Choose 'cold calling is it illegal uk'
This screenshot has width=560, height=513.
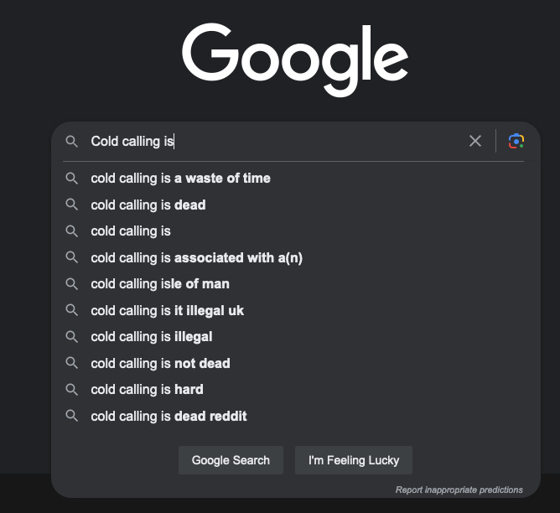pyautogui.click(x=293, y=311)
